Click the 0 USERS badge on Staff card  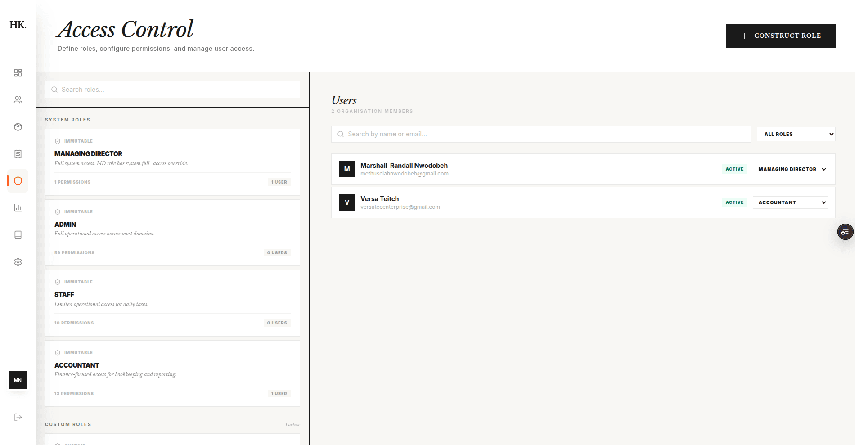coord(277,323)
